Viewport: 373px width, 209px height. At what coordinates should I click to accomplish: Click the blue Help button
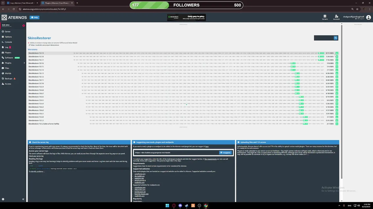coord(34,17)
